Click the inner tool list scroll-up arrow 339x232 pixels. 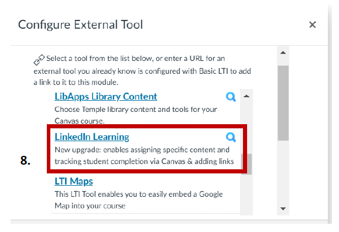246,96
